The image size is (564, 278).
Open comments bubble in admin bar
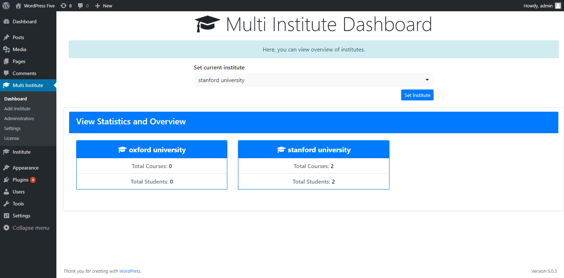click(x=81, y=6)
